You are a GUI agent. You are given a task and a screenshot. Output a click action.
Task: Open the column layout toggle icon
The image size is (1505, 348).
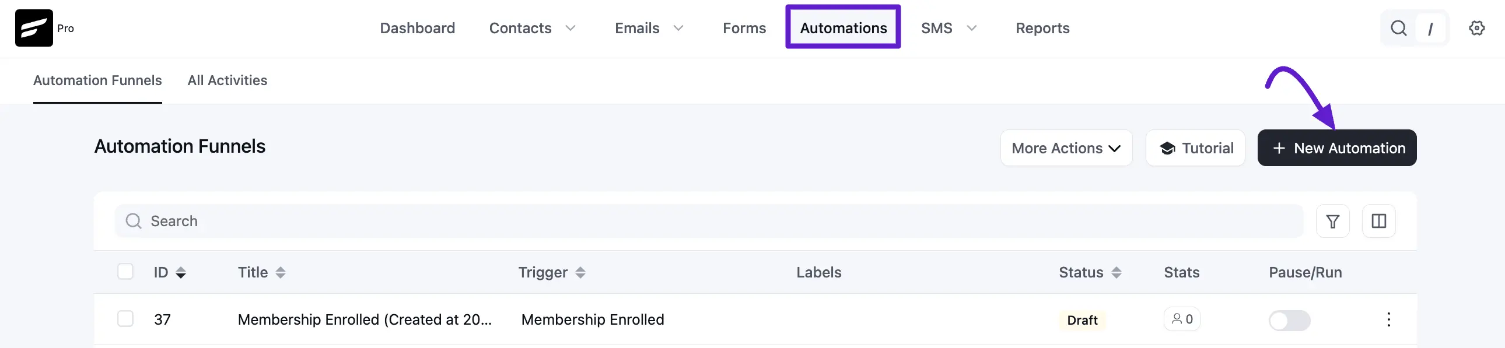(x=1378, y=222)
